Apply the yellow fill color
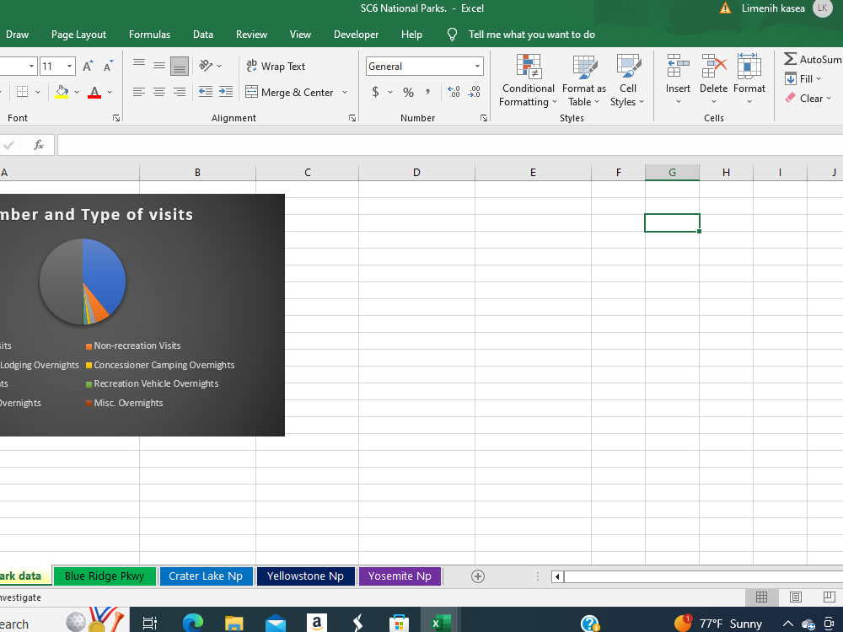This screenshot has width=843, height=632. pos(62,92)
